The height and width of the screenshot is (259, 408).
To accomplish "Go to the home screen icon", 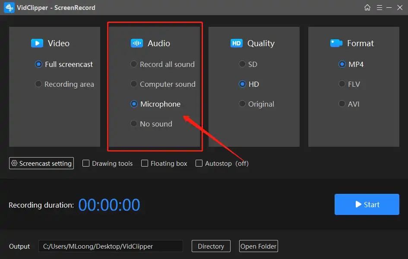I will tap(367, 7).
